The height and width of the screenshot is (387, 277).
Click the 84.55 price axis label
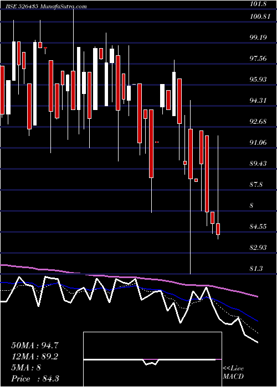pos(258,227)
